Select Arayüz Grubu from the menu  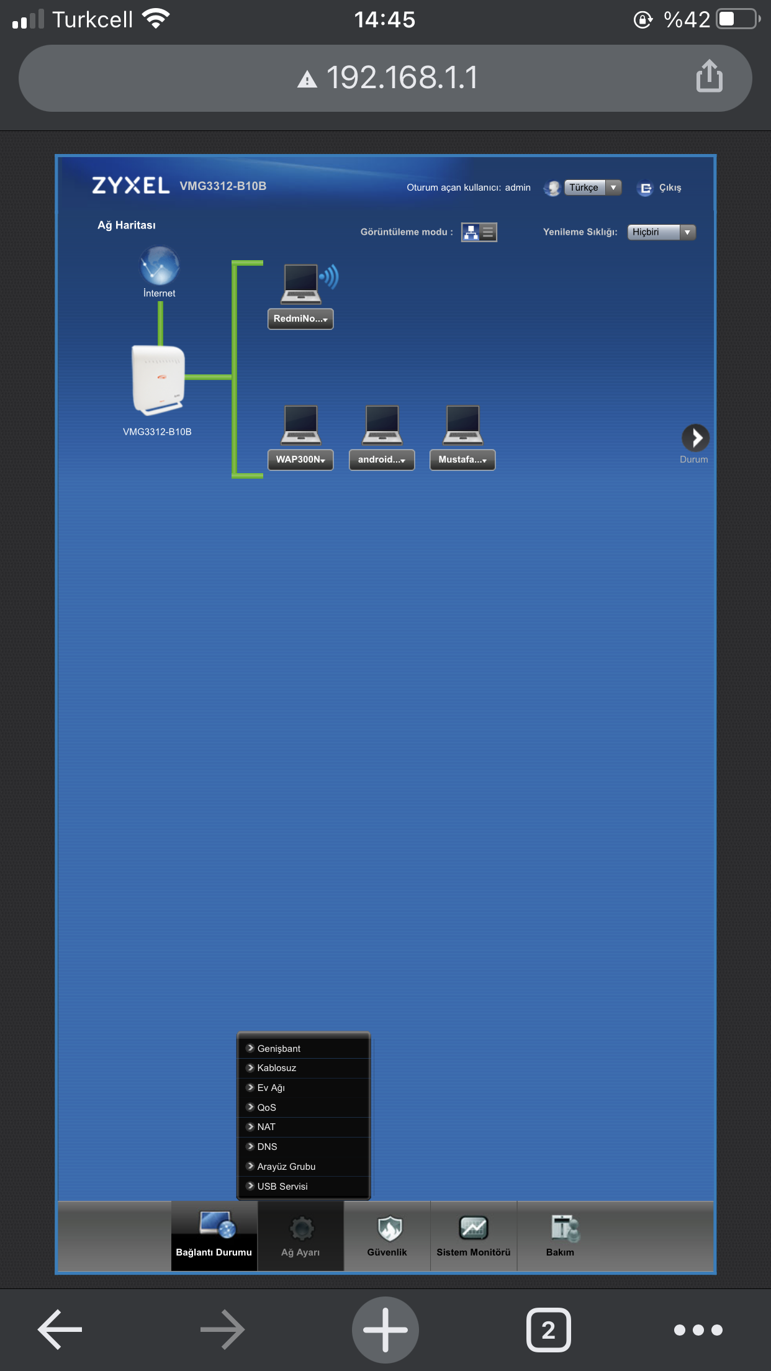pos(304,1167)
